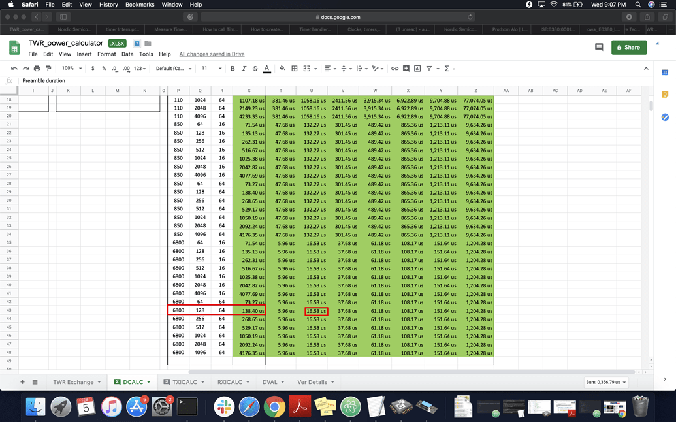
Task: Open the 100% zoom dropdown
Action: click(x=70, y=68)
